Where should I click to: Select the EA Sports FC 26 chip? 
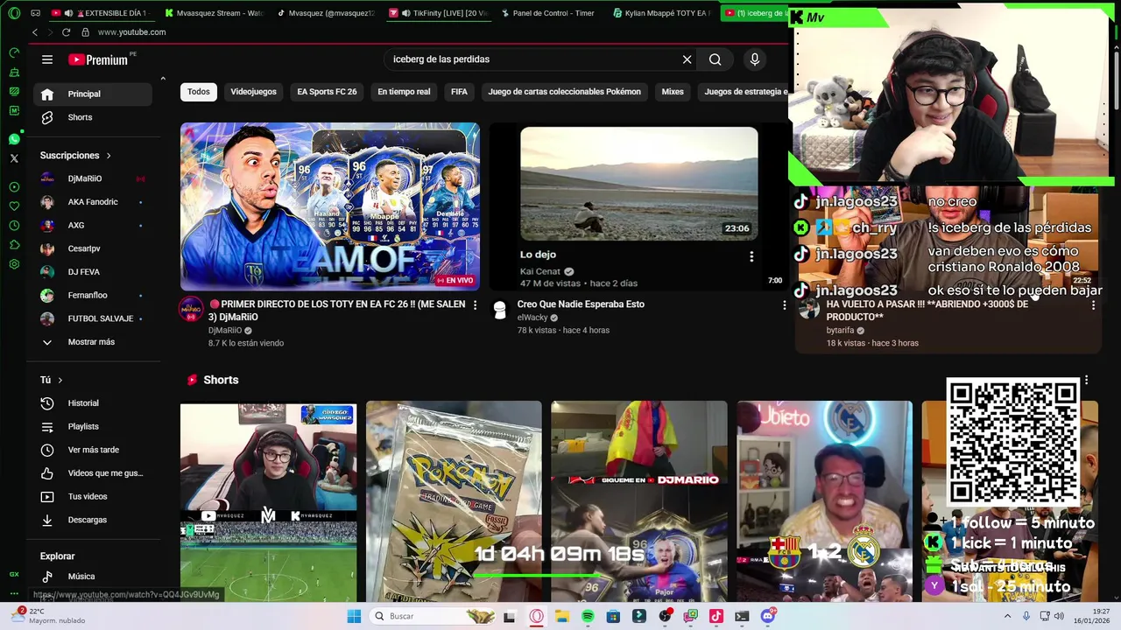[x=327, y=92]
